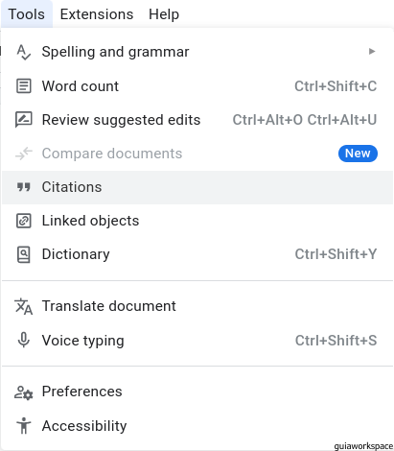
Task: Click the Linked objects chain icon
Action: (x=24, y=221)
